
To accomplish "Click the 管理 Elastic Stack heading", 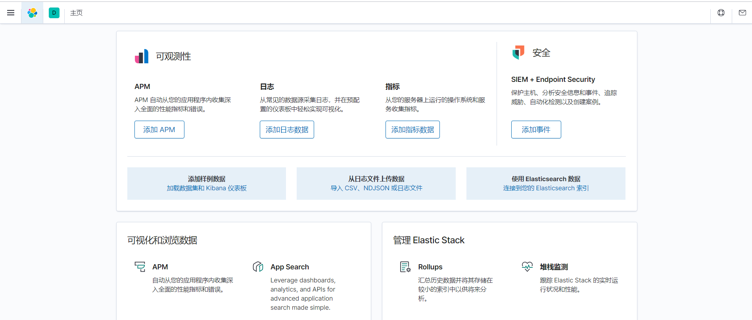I will point(429,240).
